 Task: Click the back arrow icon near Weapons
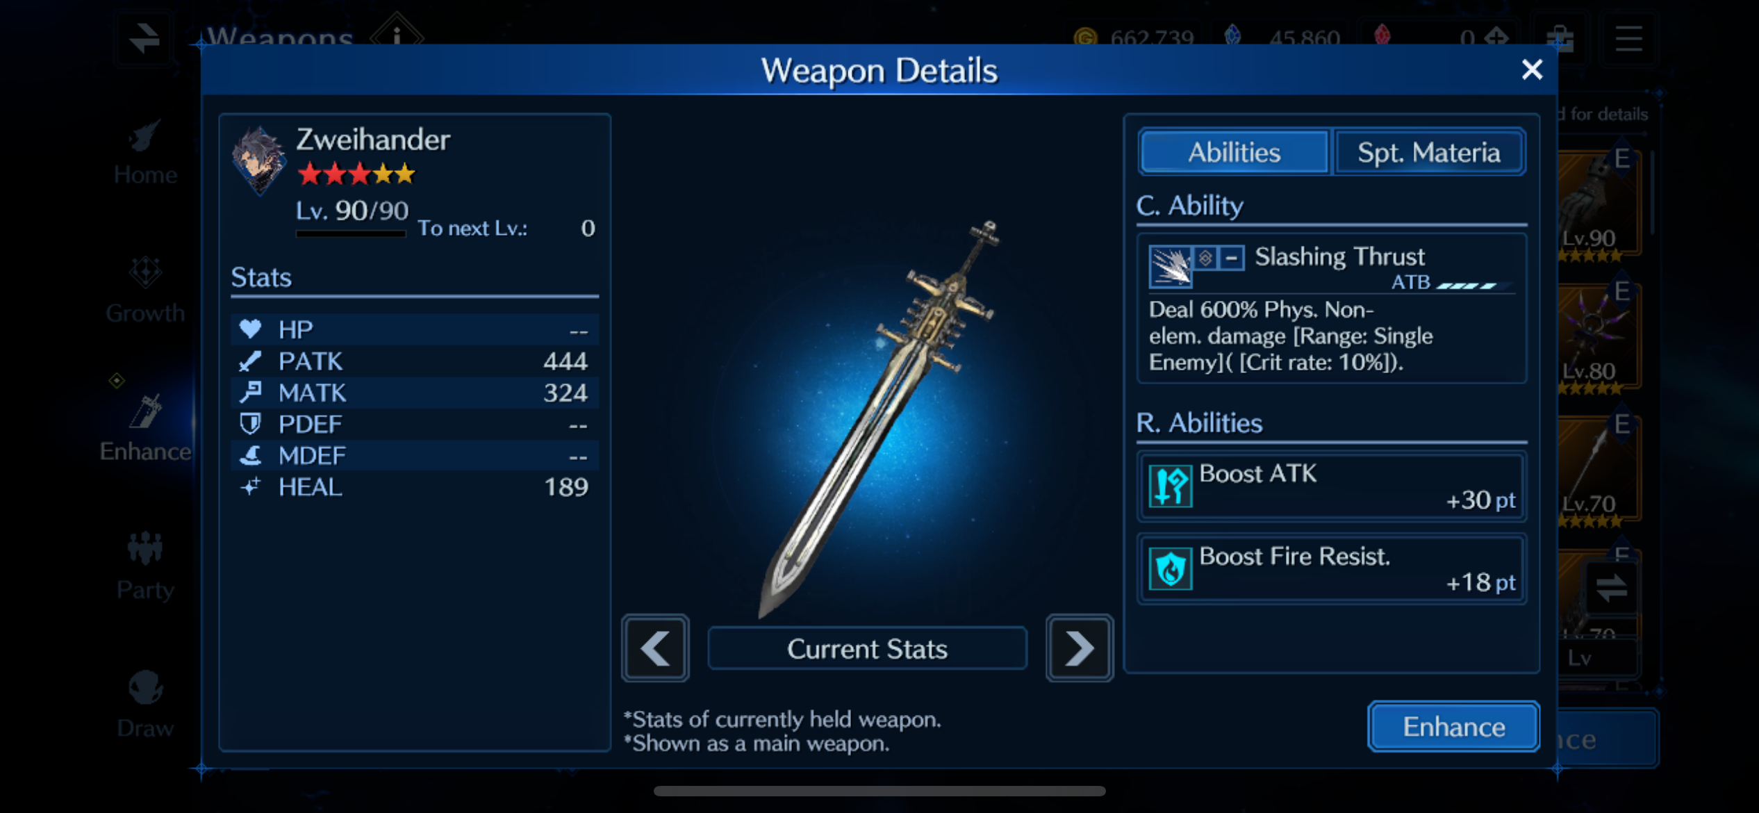[144, 38]
